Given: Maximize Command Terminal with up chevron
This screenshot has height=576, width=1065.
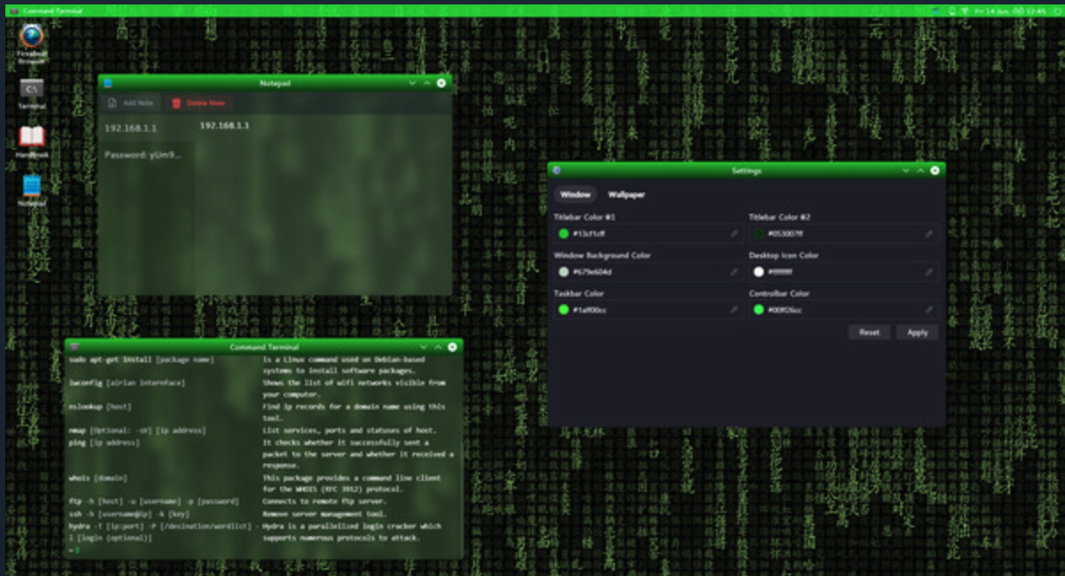Looking at the screenshot, I should (438, 346).
